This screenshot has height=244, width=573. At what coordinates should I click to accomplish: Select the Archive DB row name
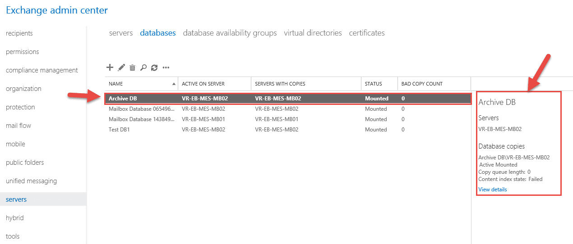123,99
